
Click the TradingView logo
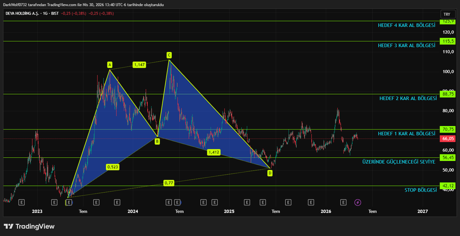click(x=29, y=226)
